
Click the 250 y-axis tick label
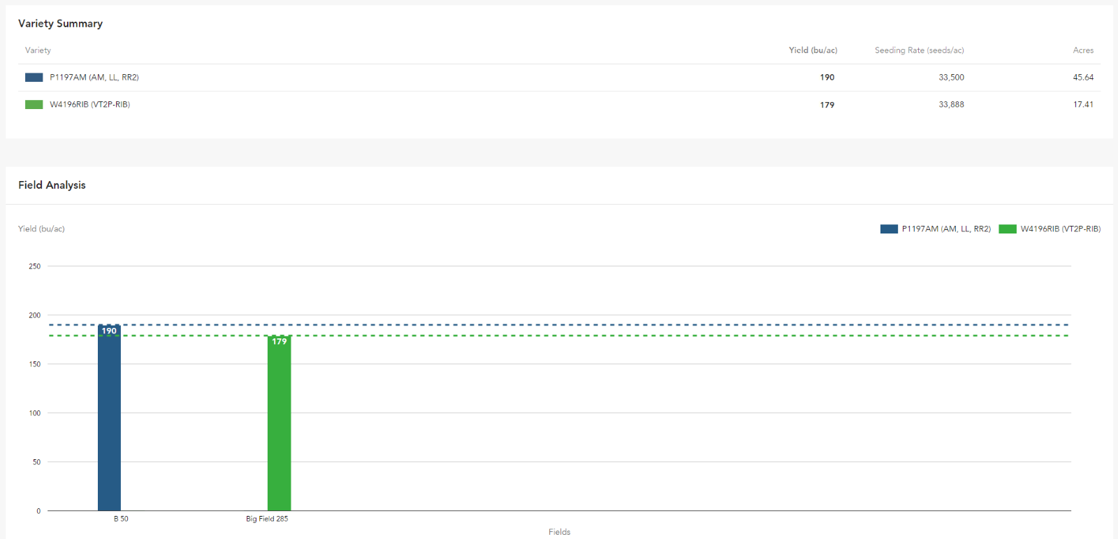click(x=34, y=266)
